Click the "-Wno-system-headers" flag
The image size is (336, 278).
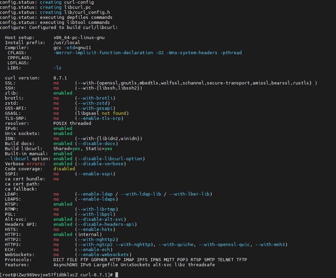pyautogui.click(x=192, y=53)
